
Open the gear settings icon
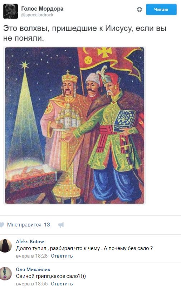coord(139,10)
